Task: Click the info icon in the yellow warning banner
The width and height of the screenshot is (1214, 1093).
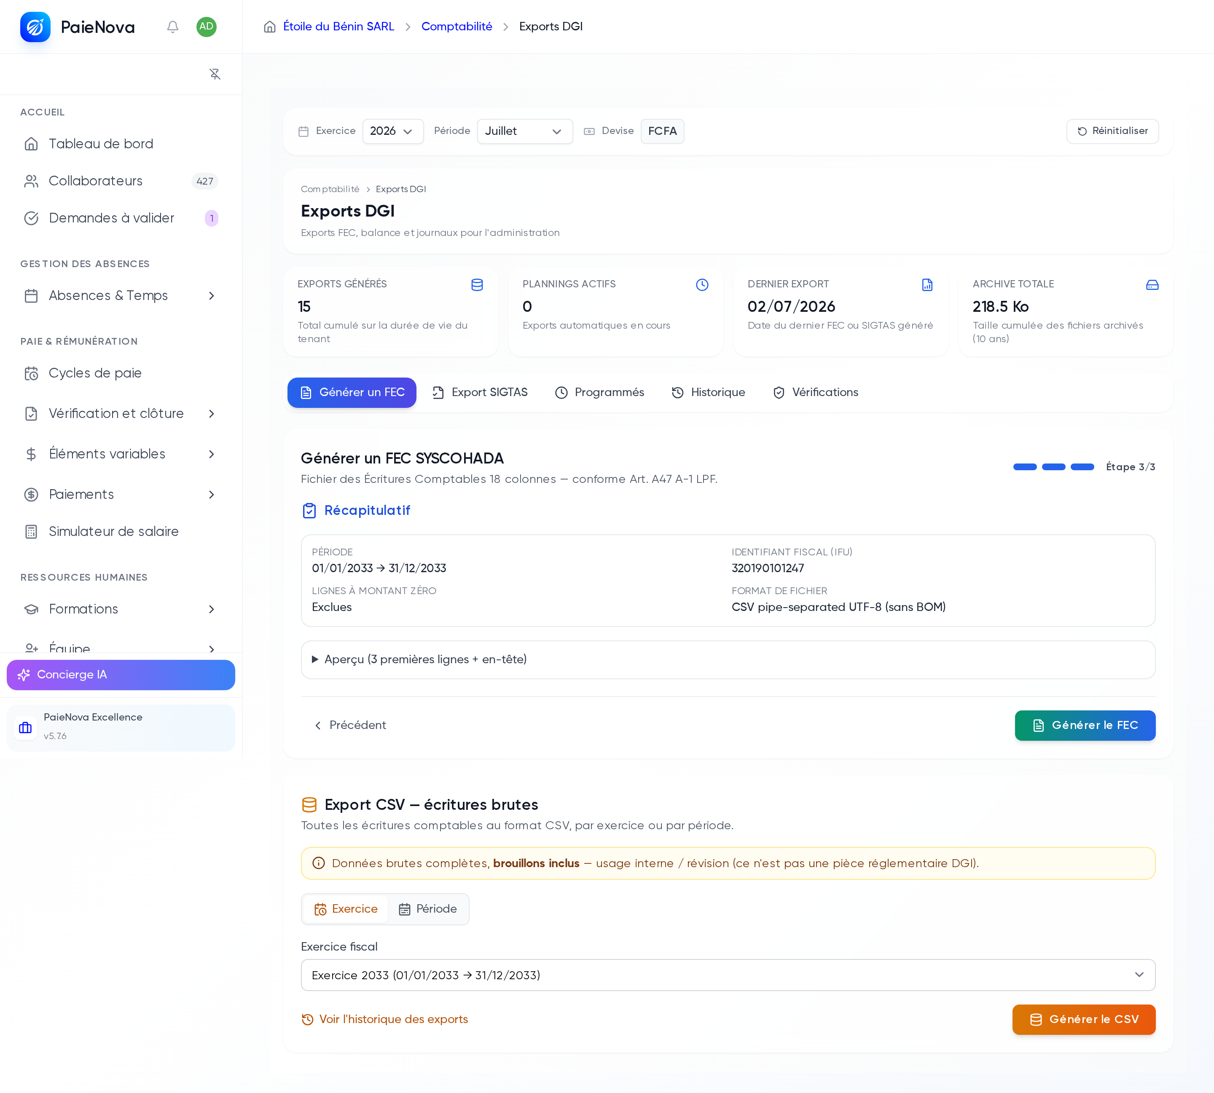Action: click(319, 863)
